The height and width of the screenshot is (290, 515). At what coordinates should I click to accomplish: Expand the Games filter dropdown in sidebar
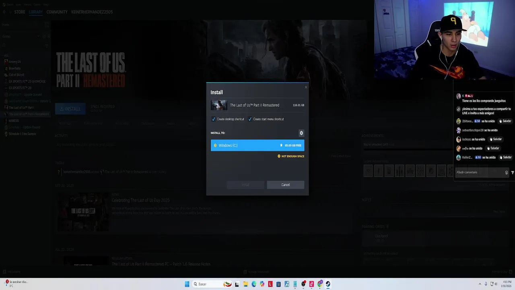click(x=39, y=36)
